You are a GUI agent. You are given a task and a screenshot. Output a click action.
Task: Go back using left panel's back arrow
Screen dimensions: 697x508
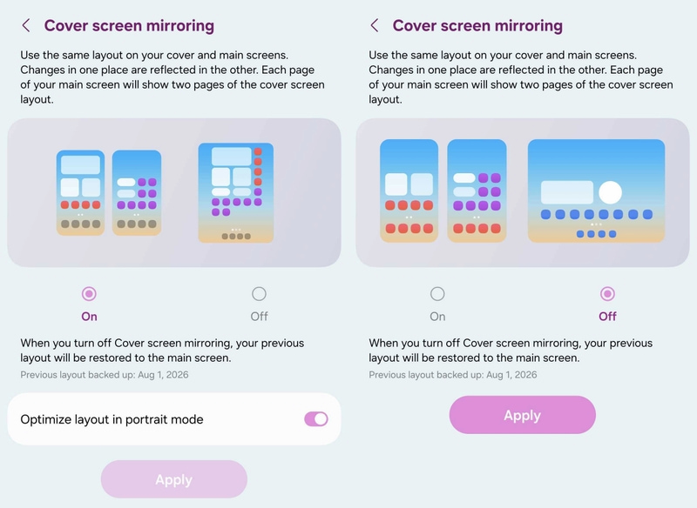click(26, 25)
